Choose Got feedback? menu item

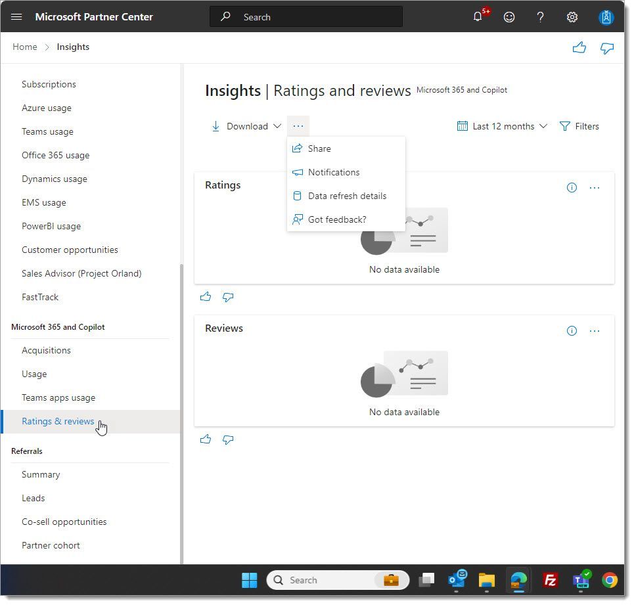click(x=346, y=220)
